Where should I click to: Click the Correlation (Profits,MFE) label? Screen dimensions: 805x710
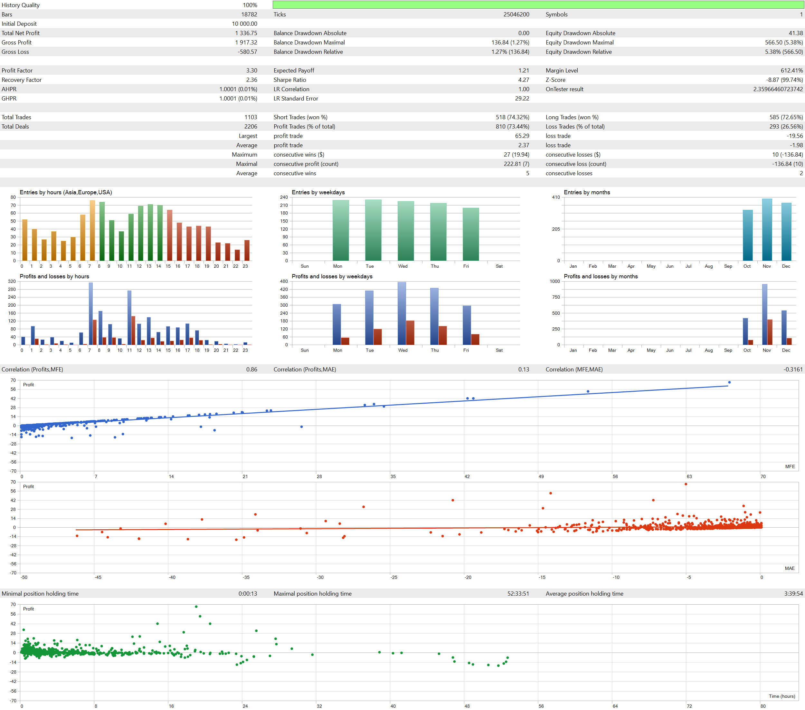(32, 369)
